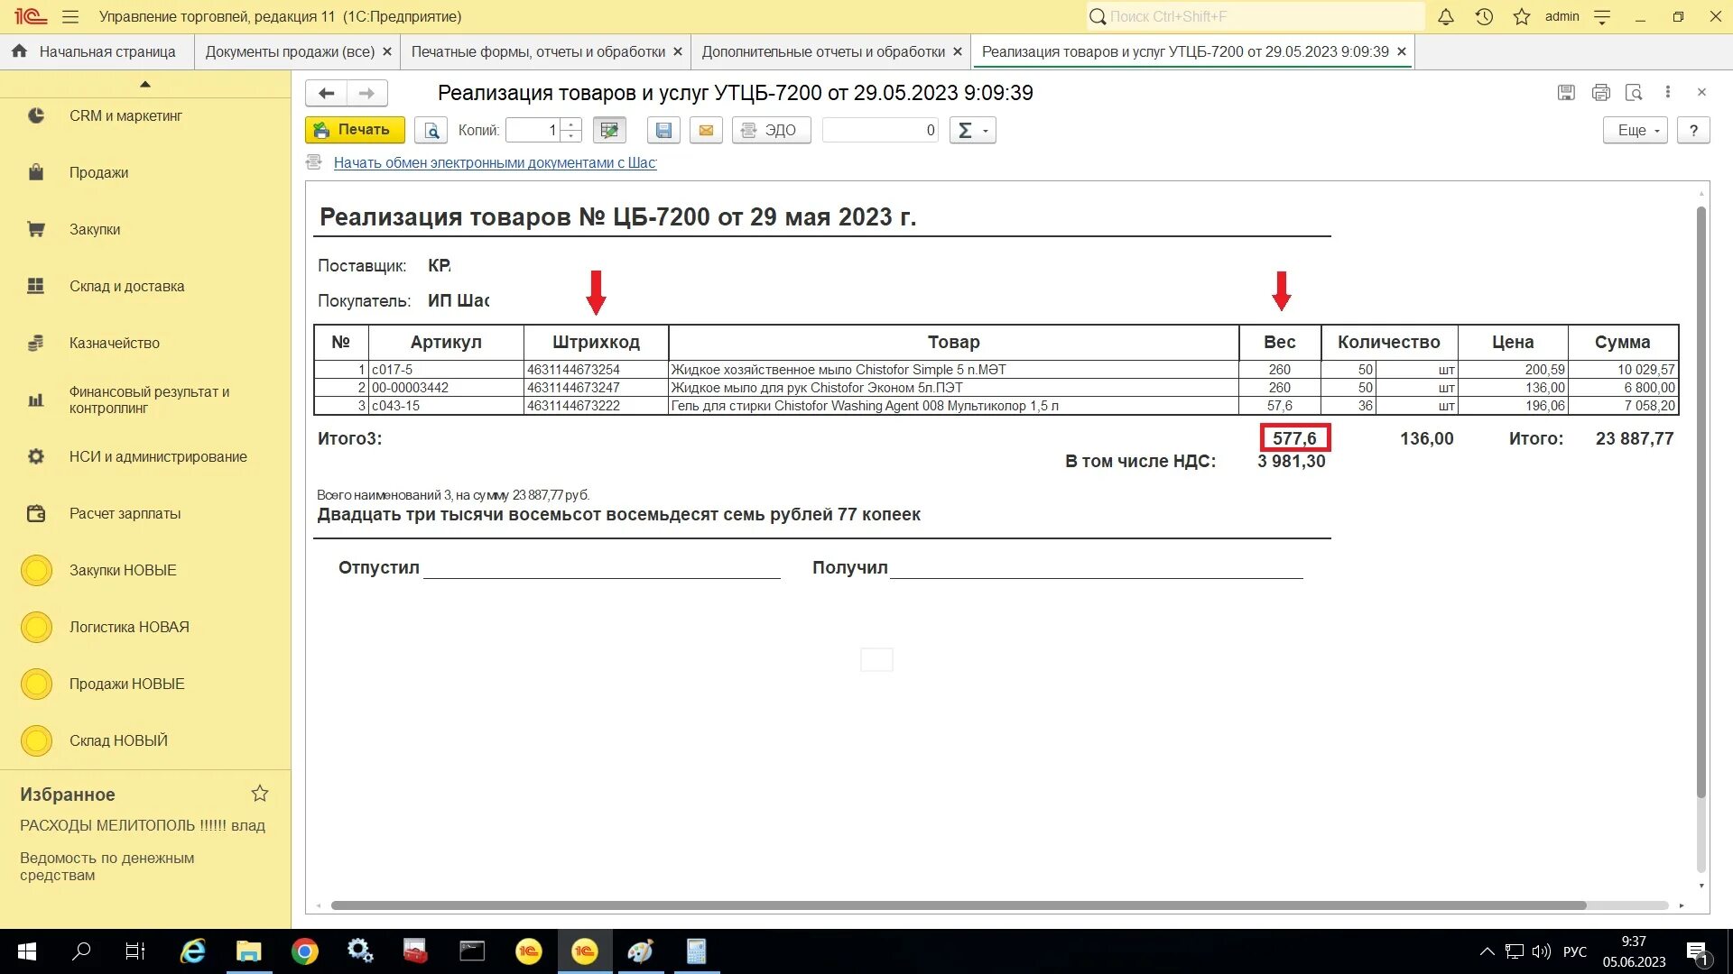Open Расчет зарплаты section
This screenshot has width=1733, height=974.
pyautogui.click(x=125, y=513)
